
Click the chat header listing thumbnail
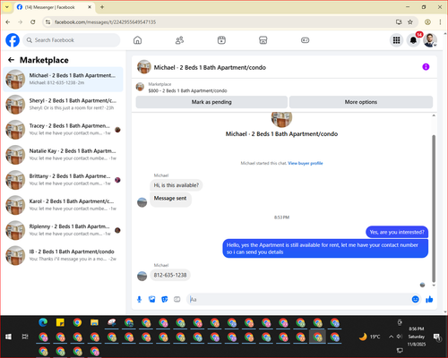pyautogui.click(x=144, y=67)
